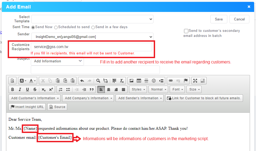Click the Show Blocks icon
256x151 pixels.
coord(202,81)
